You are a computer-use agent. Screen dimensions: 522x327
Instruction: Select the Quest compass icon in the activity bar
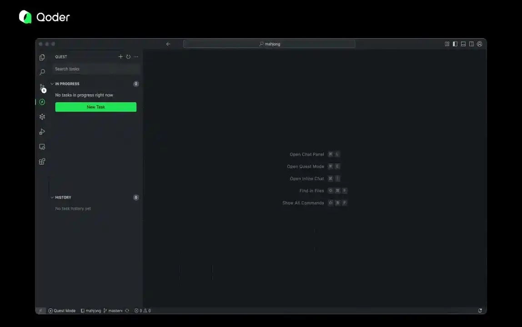[42, 102]
